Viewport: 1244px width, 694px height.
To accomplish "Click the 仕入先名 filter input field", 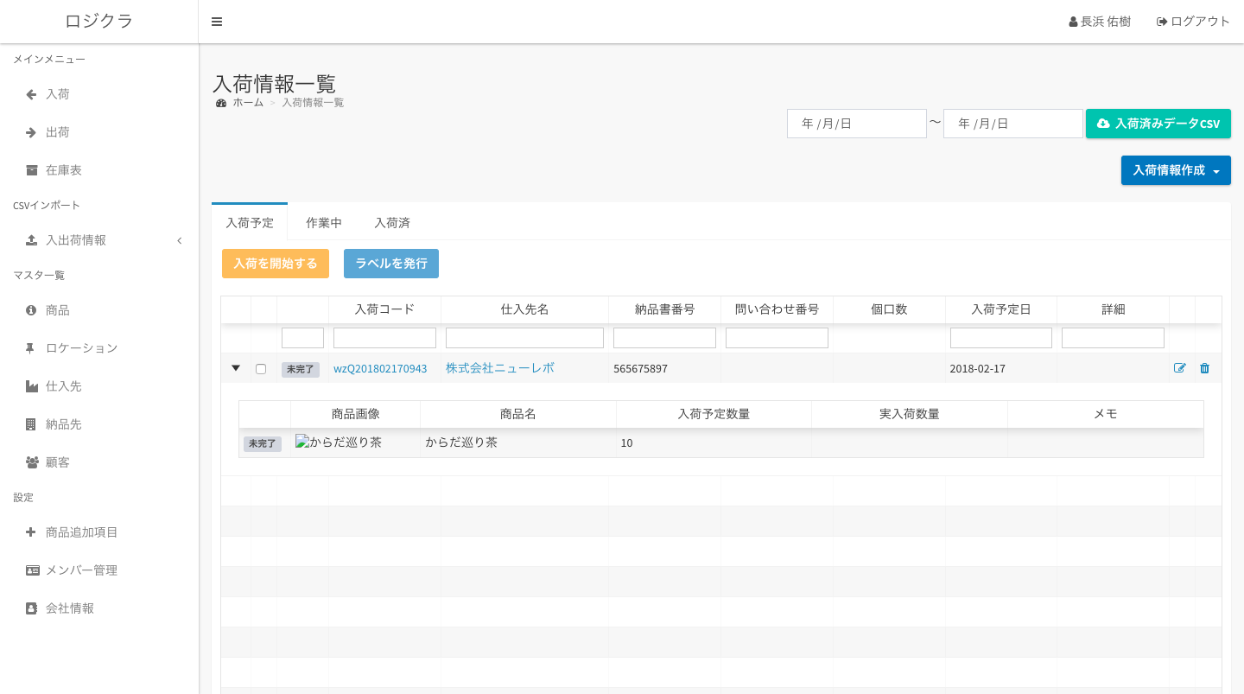I will pos(524,338).
